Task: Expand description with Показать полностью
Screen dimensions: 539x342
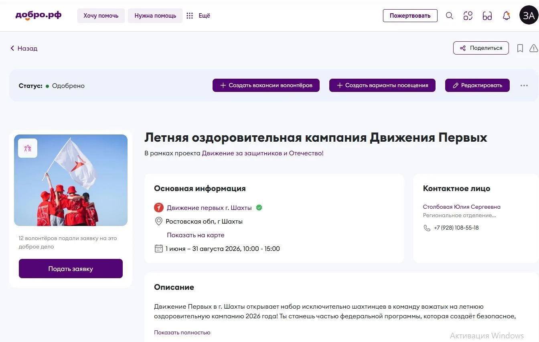Action: click(x=182, y=332)
